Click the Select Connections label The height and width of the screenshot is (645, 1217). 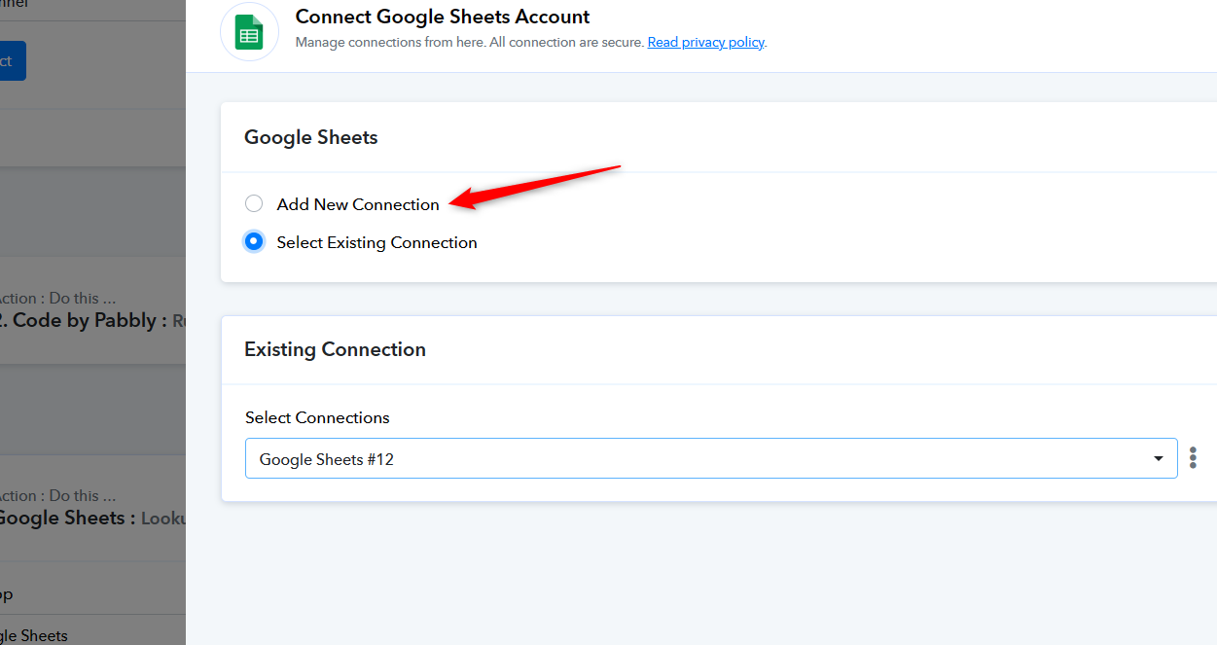(317, 417)
